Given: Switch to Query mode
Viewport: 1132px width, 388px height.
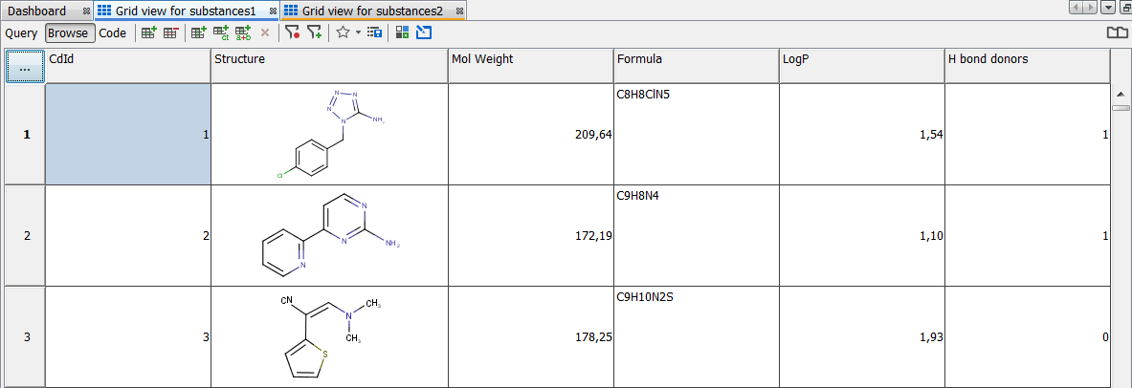Looking at the screenshot, I should coord(21,32).
